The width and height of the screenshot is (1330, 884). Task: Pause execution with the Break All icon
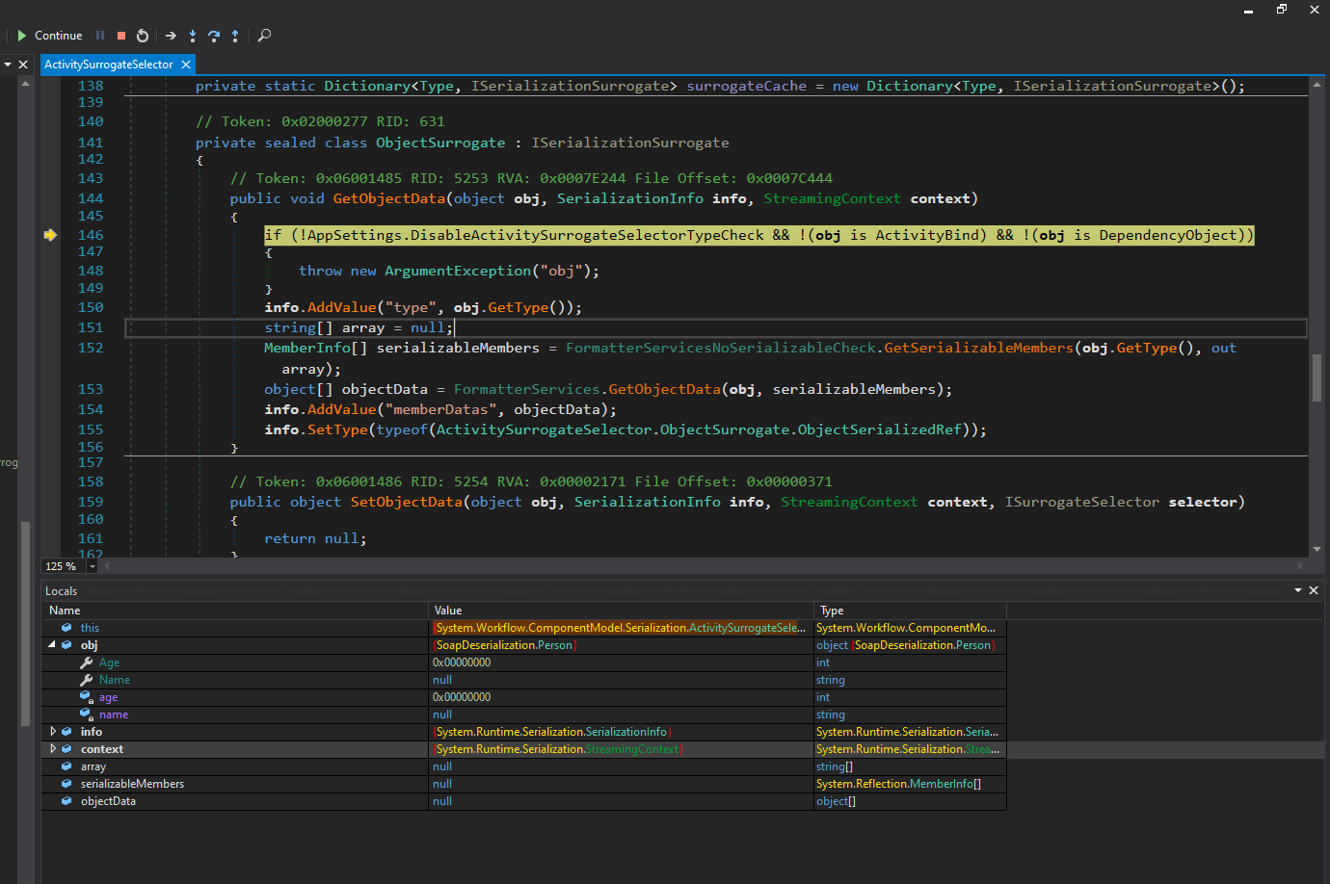click(x=100, y=36)
